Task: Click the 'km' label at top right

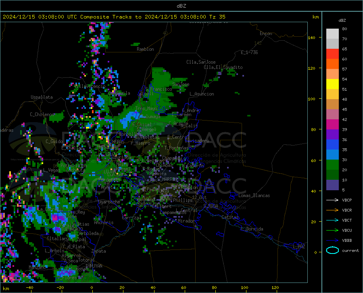Action: 315,17
